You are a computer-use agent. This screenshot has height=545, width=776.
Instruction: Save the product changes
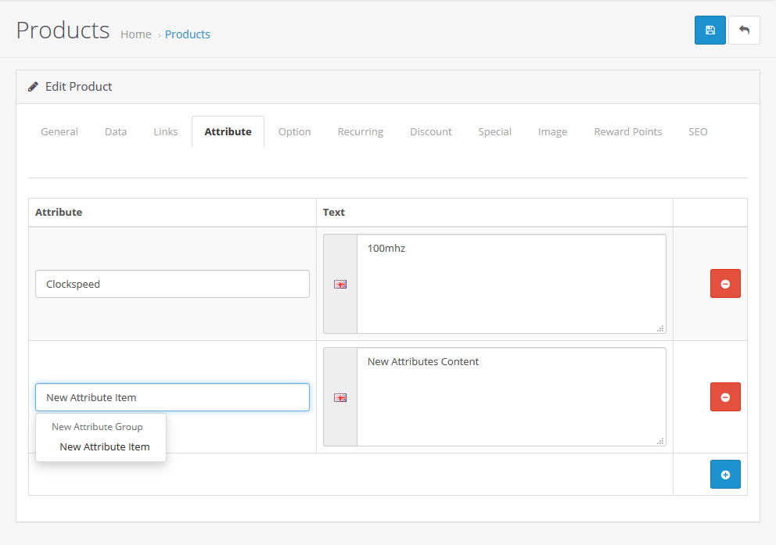[x=710, y=30]
